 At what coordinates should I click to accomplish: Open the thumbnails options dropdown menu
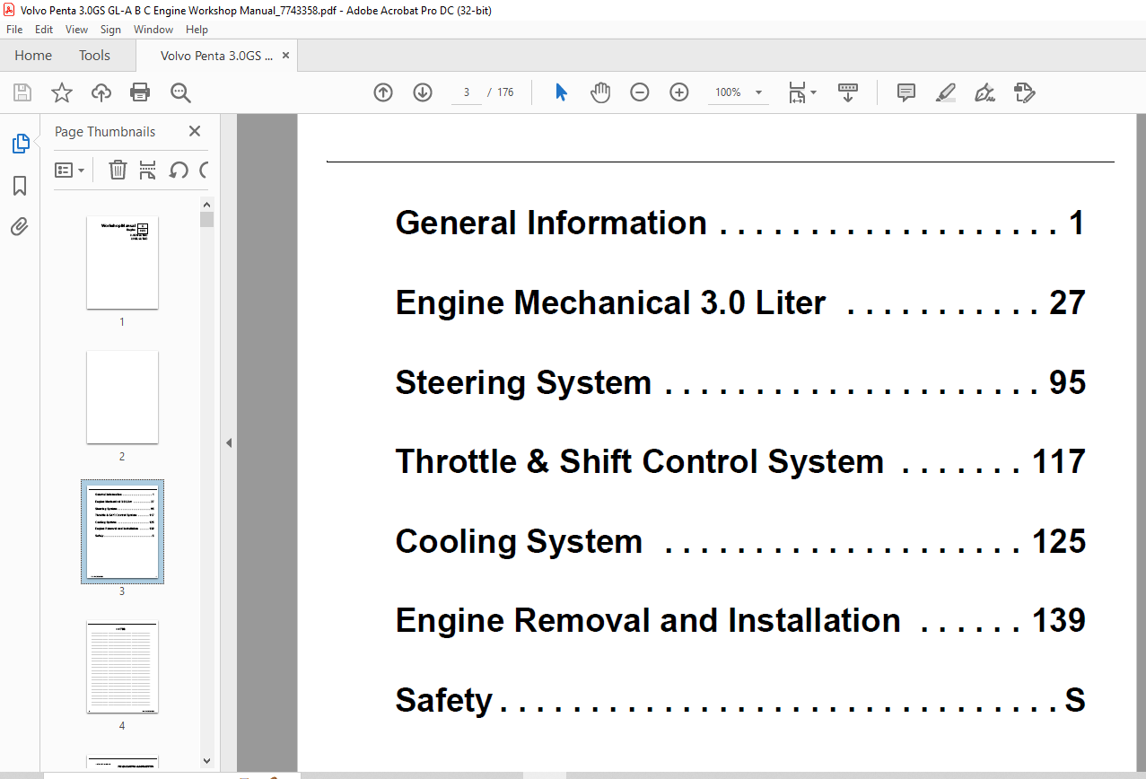[x=70, y=170]
